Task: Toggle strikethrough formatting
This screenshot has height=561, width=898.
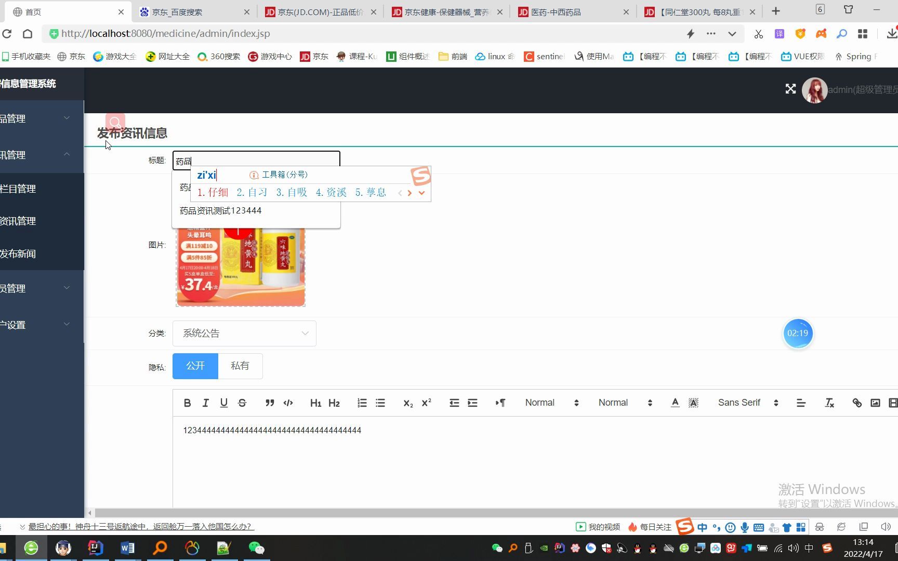Action: tap(242, 403)
